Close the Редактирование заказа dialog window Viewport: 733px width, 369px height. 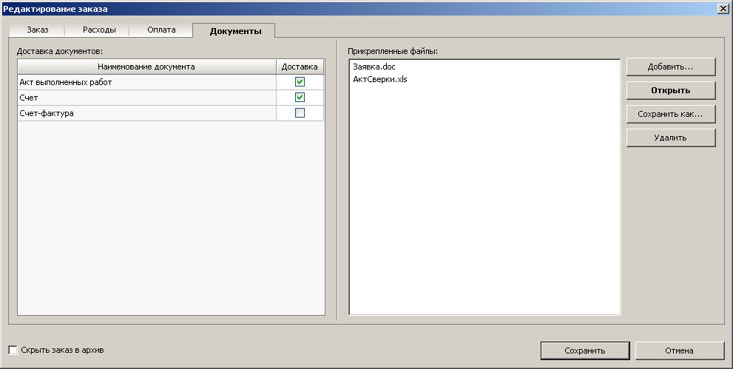722,7
